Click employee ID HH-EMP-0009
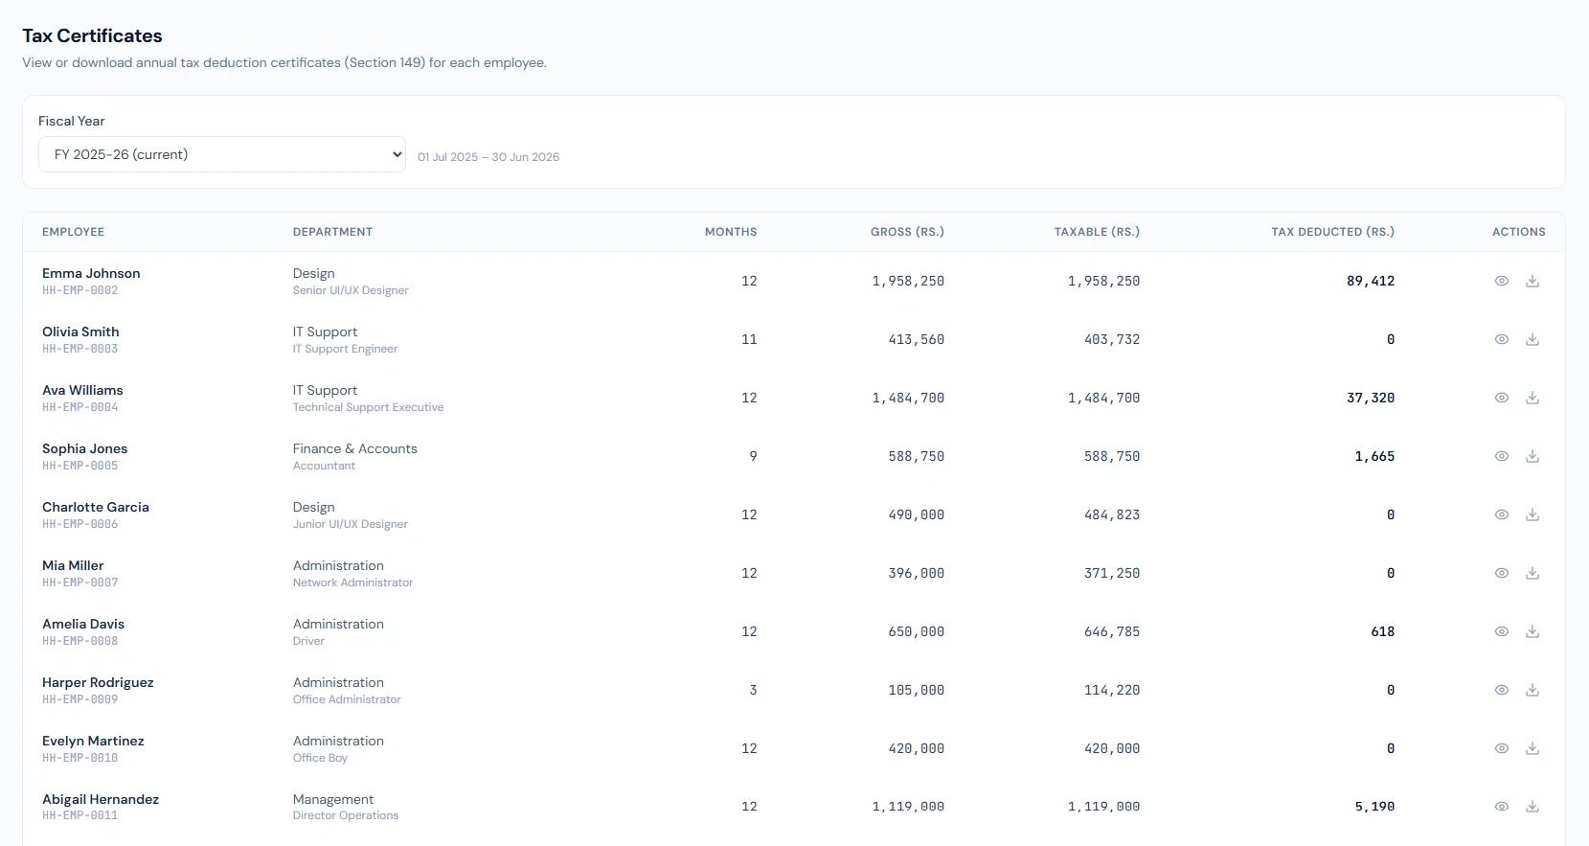1589x846 pixels. (80, 699)
